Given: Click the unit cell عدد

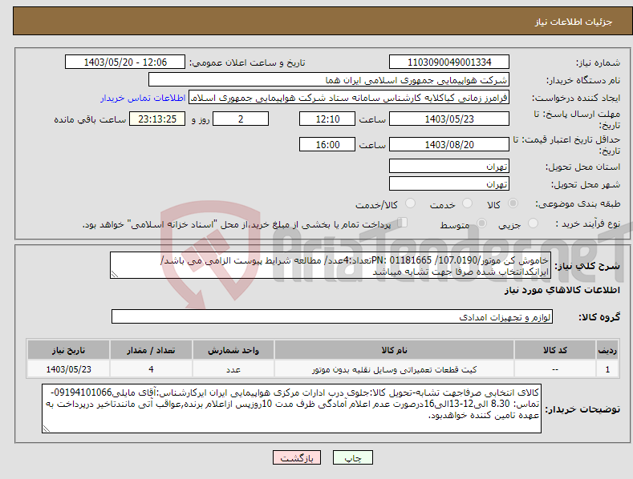Looking at the screenshot, I should point(233,369).
